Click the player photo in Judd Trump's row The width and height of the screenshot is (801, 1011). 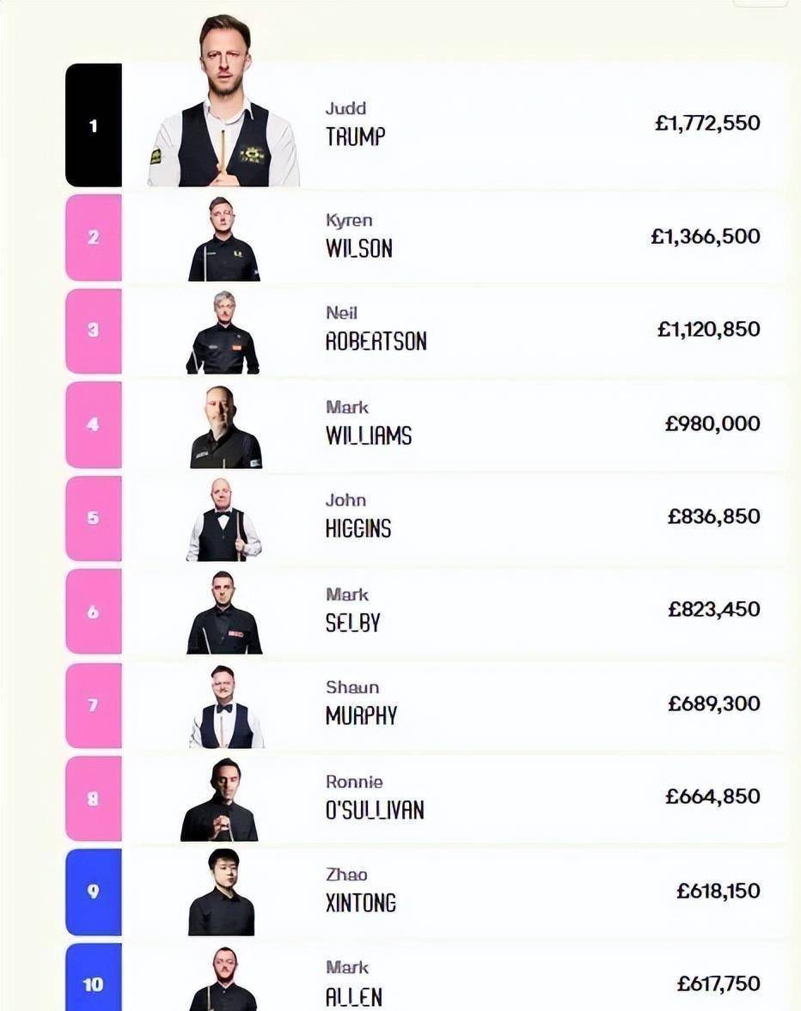coord(224,103)
